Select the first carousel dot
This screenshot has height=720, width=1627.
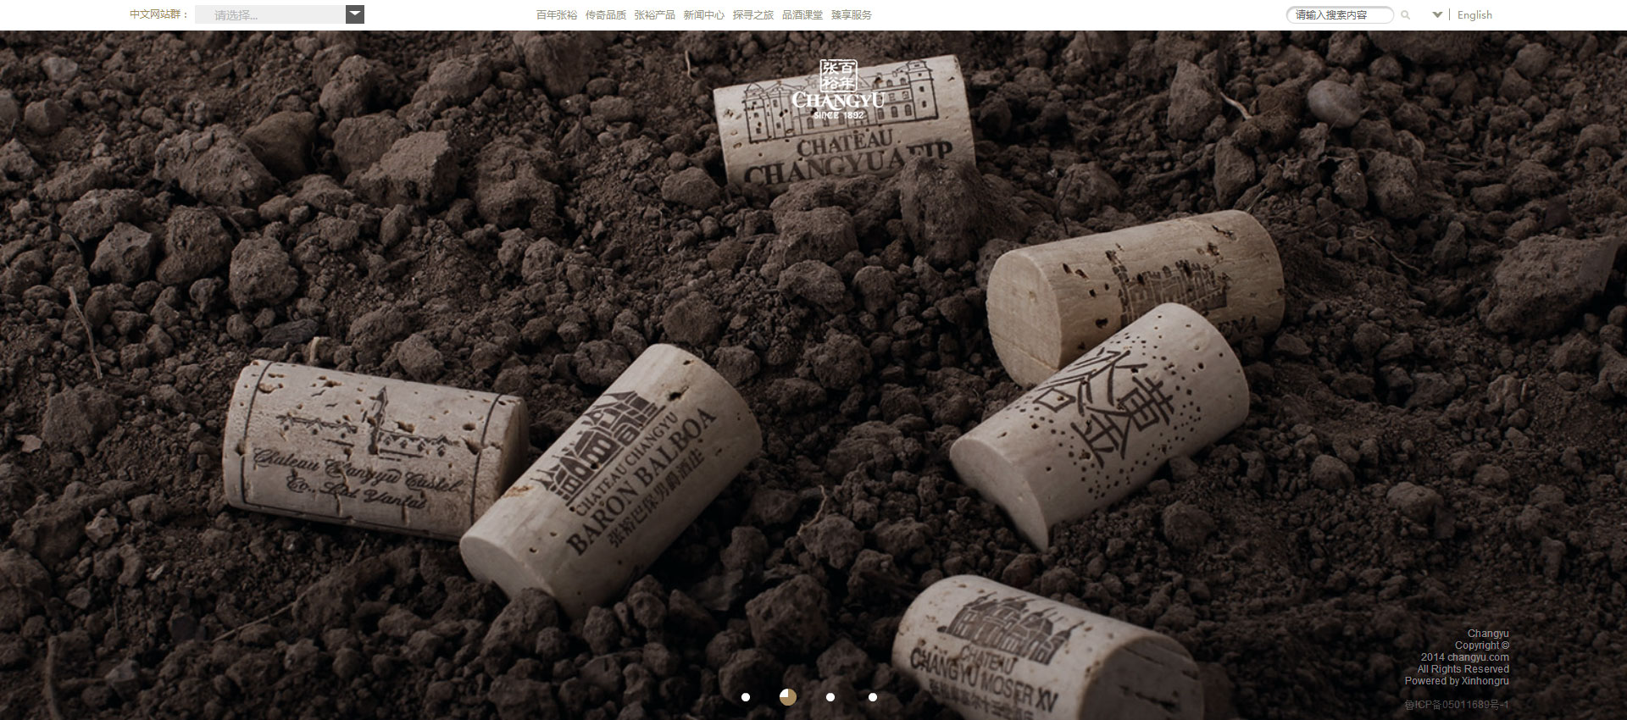click(x=746, y=697)
